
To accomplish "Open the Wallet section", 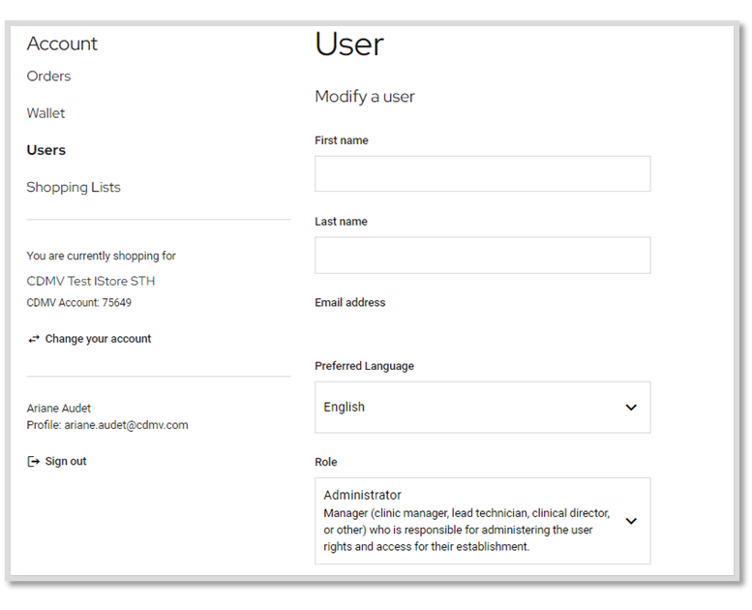I will click(45, 112).
